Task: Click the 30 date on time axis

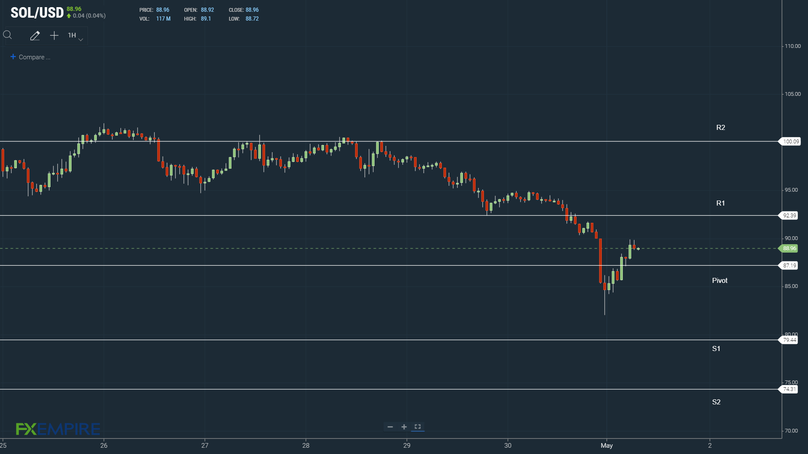Action: pyautogui.click(x=508, y=446)
